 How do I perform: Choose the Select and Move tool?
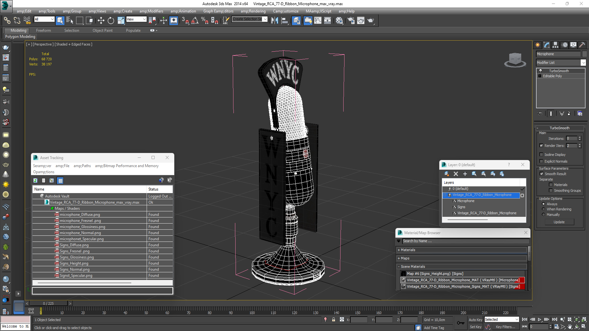coord(101,21)
